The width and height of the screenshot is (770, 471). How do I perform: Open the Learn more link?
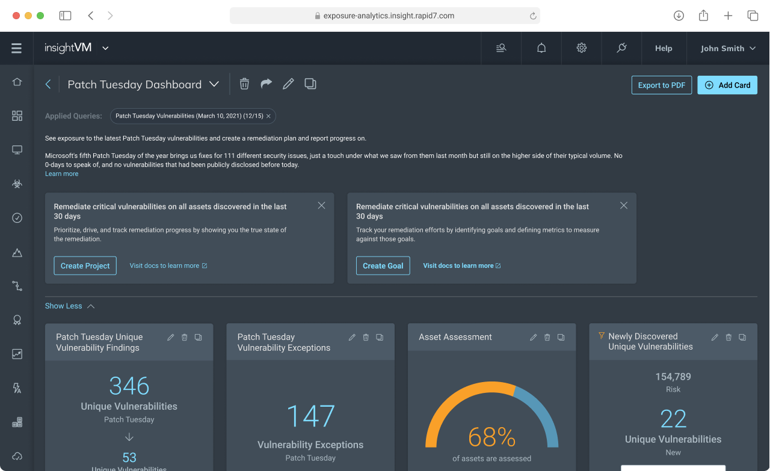62,174
